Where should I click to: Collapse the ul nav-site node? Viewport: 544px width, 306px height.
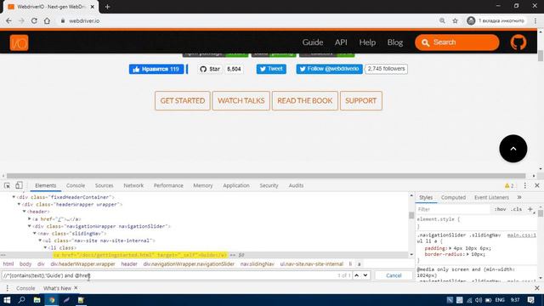[40, 241]
